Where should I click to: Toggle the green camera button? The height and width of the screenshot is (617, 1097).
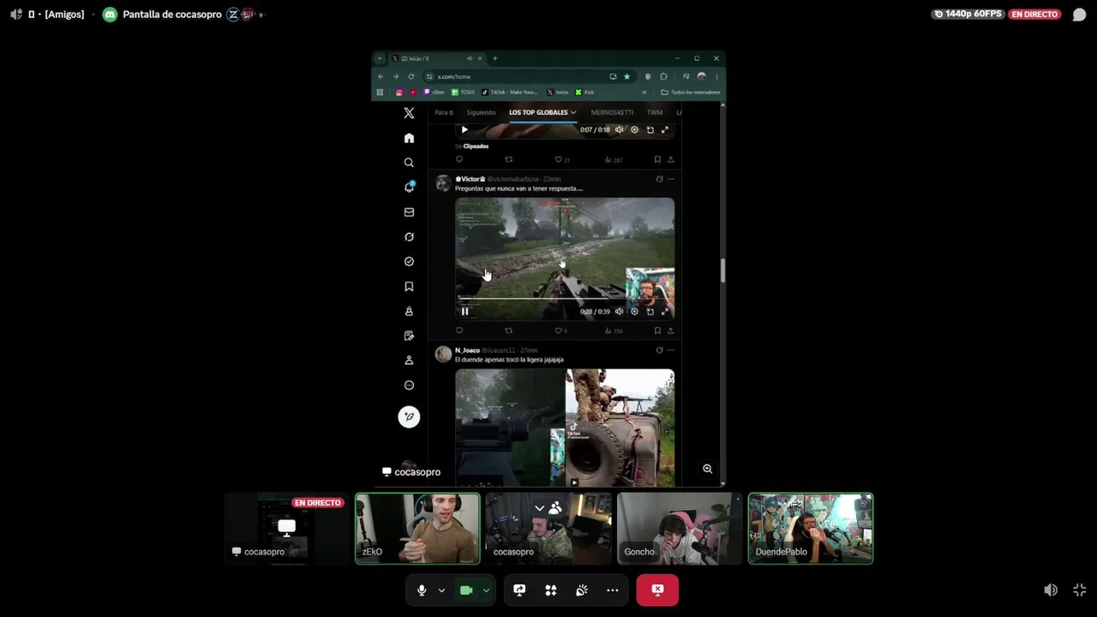pyautogui.click(x=466, y=590)
